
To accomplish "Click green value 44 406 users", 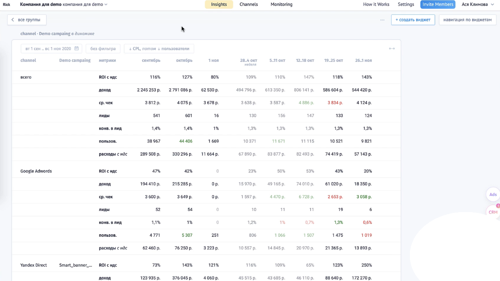I will pos(186,141).
